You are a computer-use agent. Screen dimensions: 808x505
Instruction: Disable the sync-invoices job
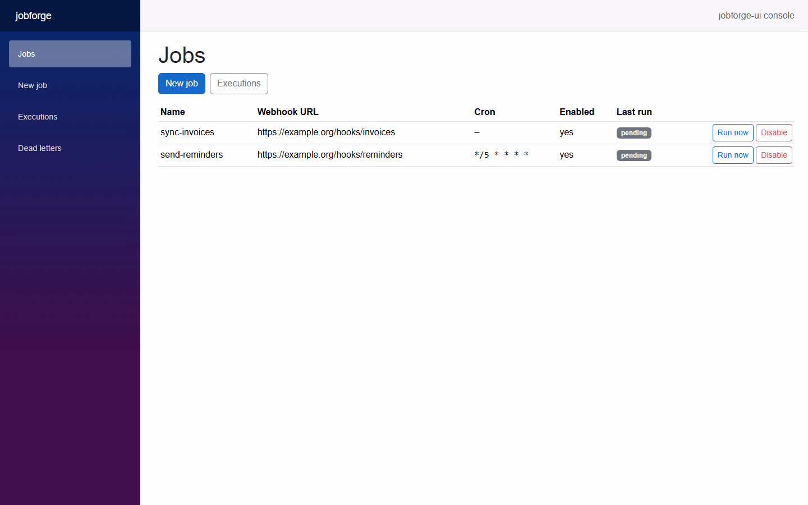tap(774, 133)
